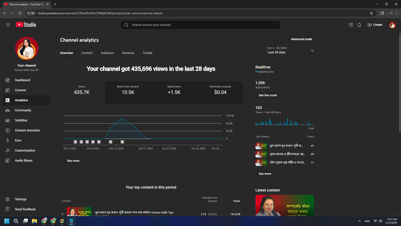401x226 pixels.
Task: Click the Help question mark icon
Action: click(351, 25)
